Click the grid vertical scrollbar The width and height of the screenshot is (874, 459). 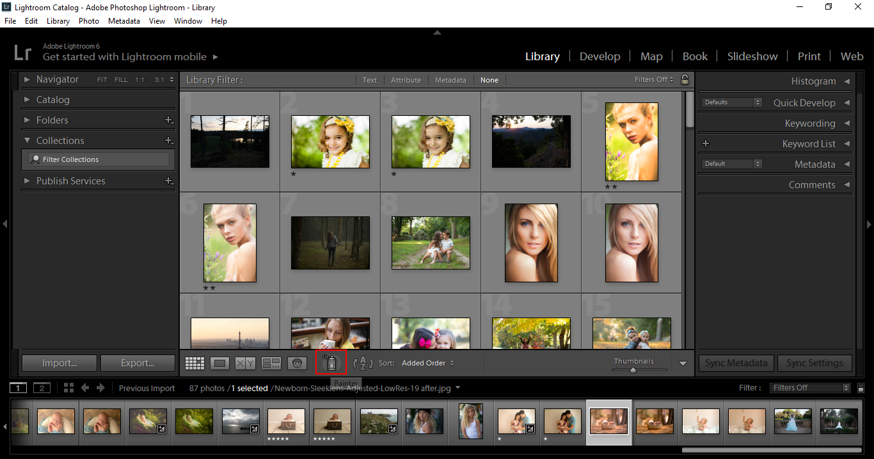coord(689,109)
